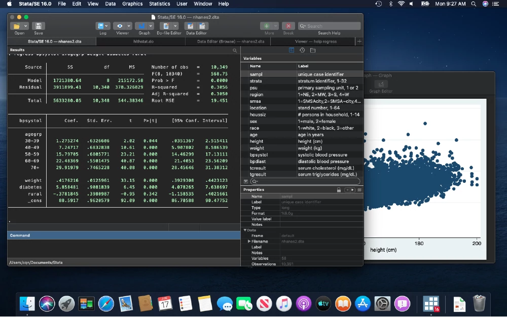507x317 pixels.
Task: Click the Spotlight search icon in menu bar
Action: (474, 4)
